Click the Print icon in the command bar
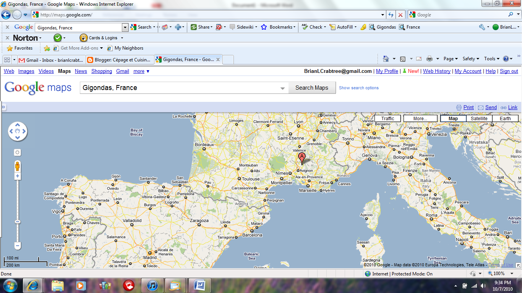This screenshot has width=522, height=293. point(429,59)
